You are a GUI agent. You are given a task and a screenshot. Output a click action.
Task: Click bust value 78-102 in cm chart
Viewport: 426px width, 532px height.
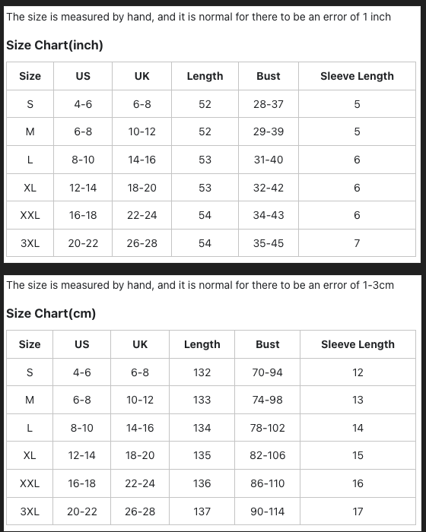tap(267, 428)
